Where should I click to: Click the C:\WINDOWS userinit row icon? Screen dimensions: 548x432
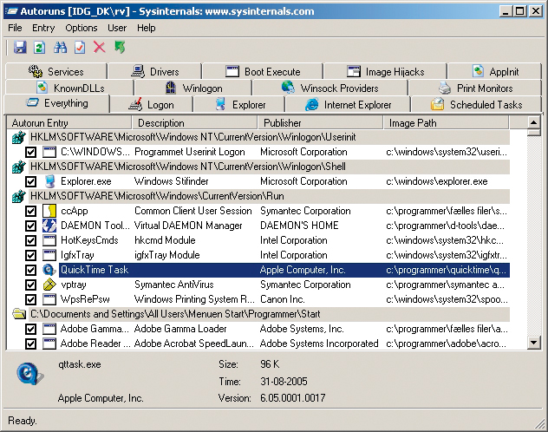[x=49, y=152]
